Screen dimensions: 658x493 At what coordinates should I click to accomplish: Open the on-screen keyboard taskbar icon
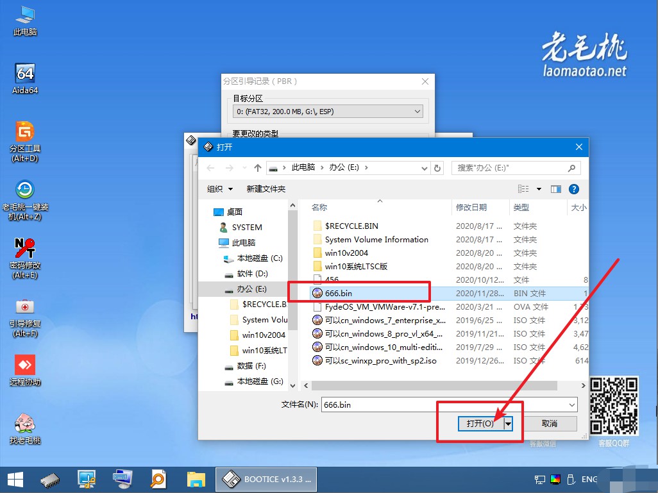pos(122,479)
